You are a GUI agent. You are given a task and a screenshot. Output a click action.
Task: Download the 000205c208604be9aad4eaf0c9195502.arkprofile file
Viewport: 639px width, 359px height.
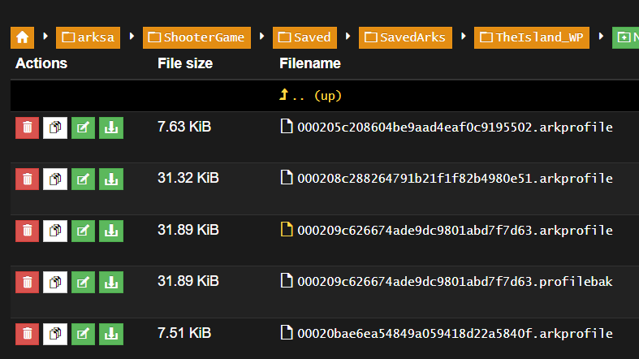coord(111,128)
